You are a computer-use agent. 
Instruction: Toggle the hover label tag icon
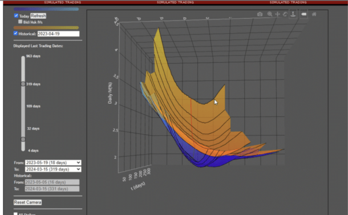[x=304, y=14]
